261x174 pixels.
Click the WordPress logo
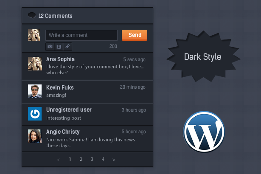204,132
